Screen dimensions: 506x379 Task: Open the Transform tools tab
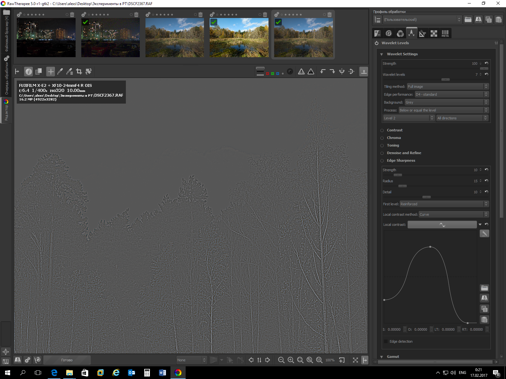point(423,33)
